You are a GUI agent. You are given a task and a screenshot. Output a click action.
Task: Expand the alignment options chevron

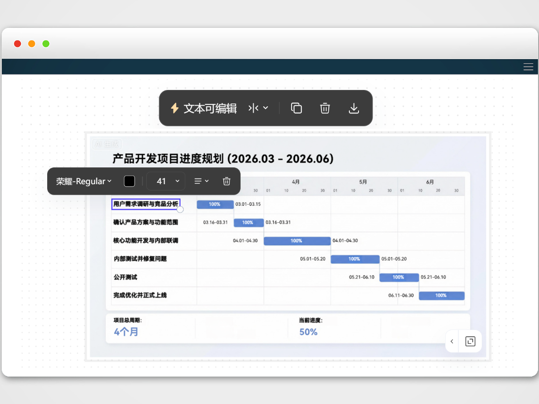click(x=207, y=181)
